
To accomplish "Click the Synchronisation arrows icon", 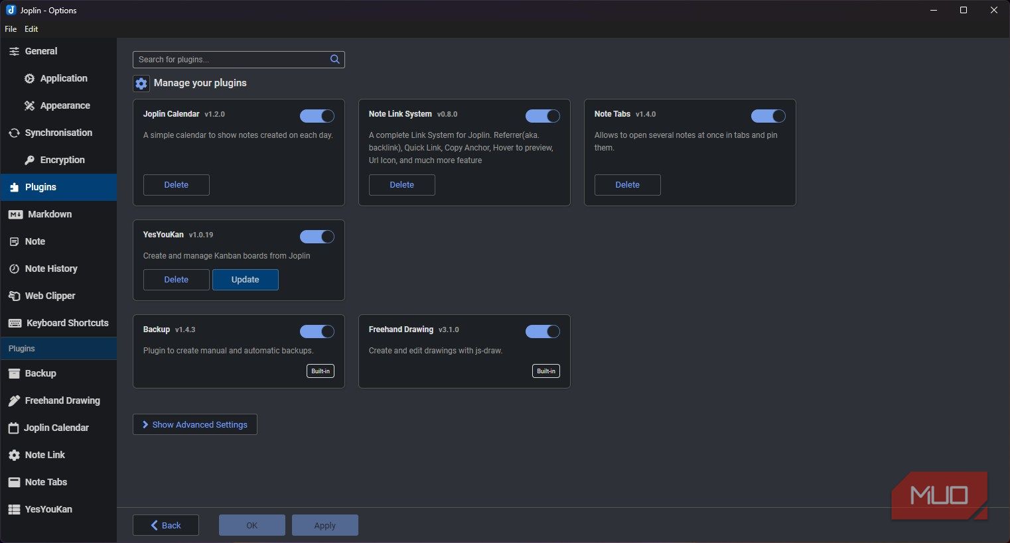I will click(x=14, y=133).
